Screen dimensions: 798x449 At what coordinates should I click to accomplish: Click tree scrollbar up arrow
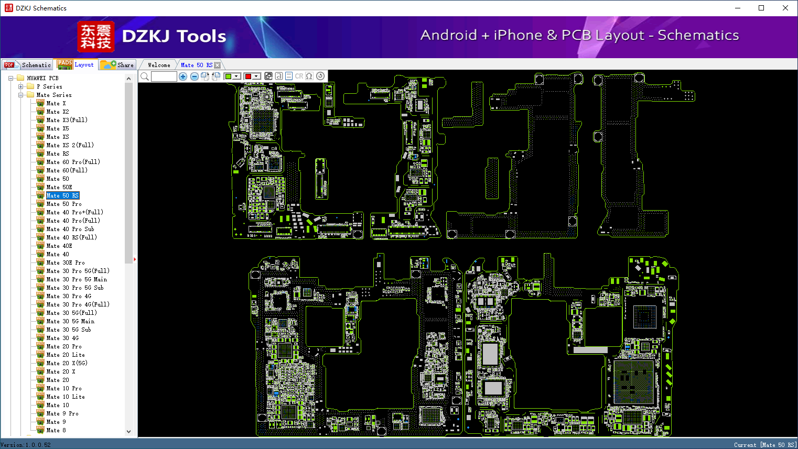(x=129, y=79)
